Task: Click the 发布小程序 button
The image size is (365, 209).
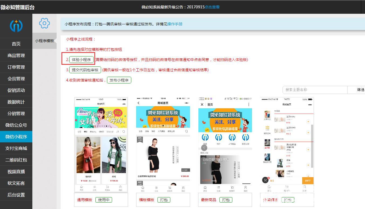Action: 119,80
